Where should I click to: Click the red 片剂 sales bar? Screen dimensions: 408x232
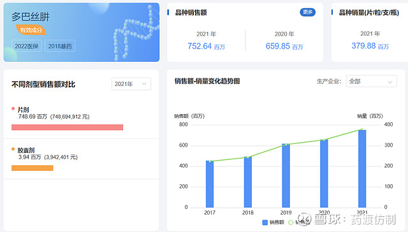pyautogui.click(x=67, y=127)
